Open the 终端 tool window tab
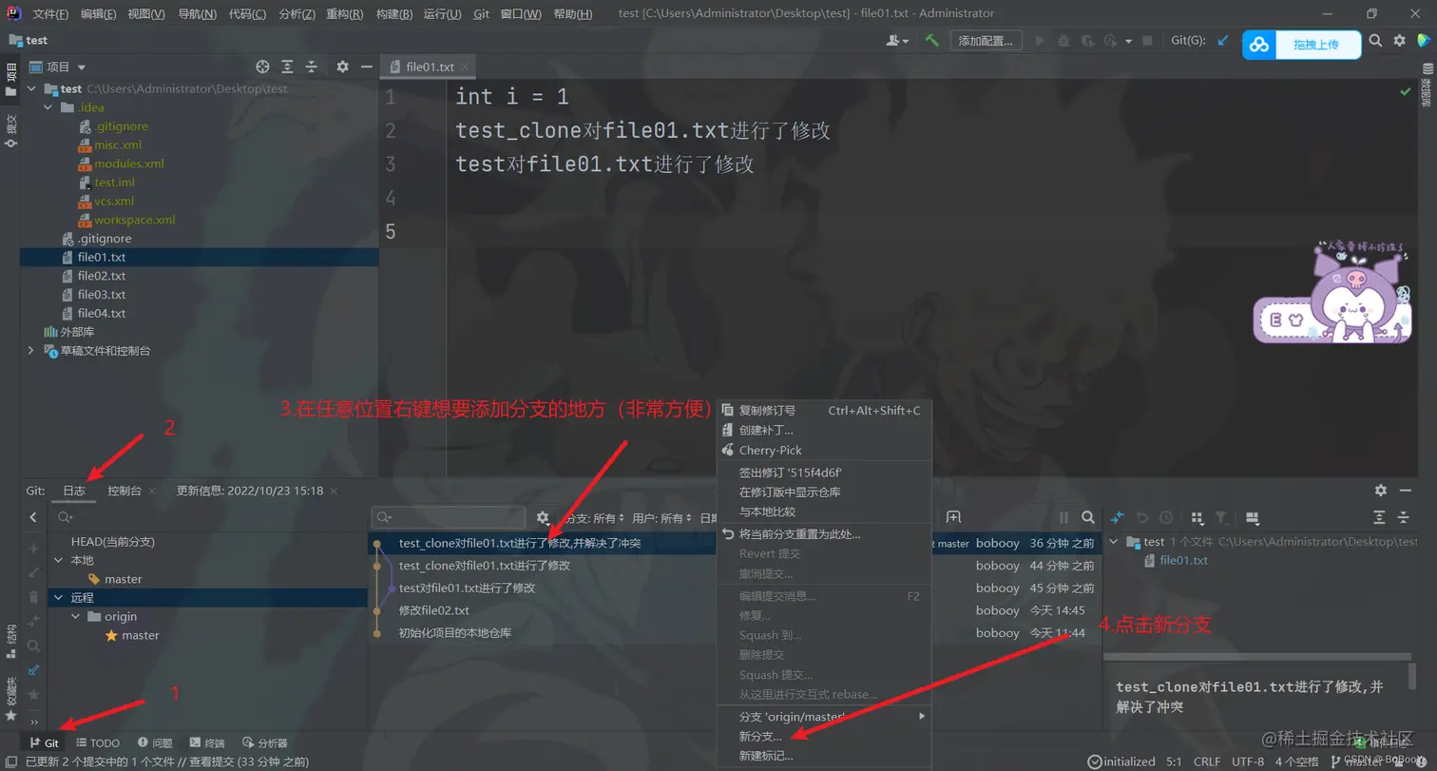1437x771 pixels. 206,742
